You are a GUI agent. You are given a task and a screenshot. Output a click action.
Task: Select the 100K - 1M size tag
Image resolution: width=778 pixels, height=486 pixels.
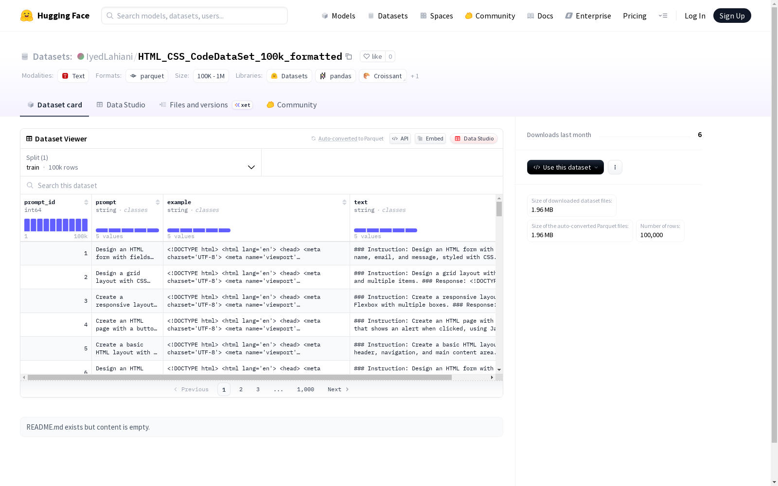coord(211,76)
